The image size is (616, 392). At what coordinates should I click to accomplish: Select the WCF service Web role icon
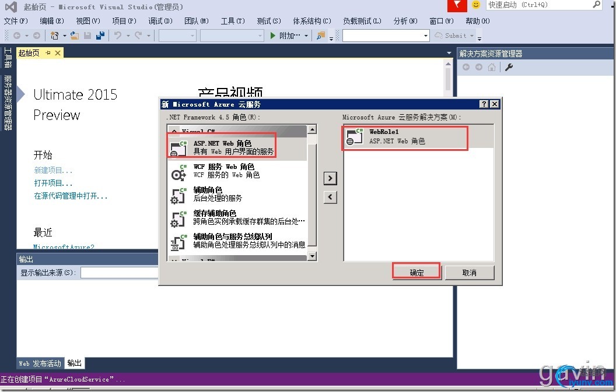click(178, 172)
